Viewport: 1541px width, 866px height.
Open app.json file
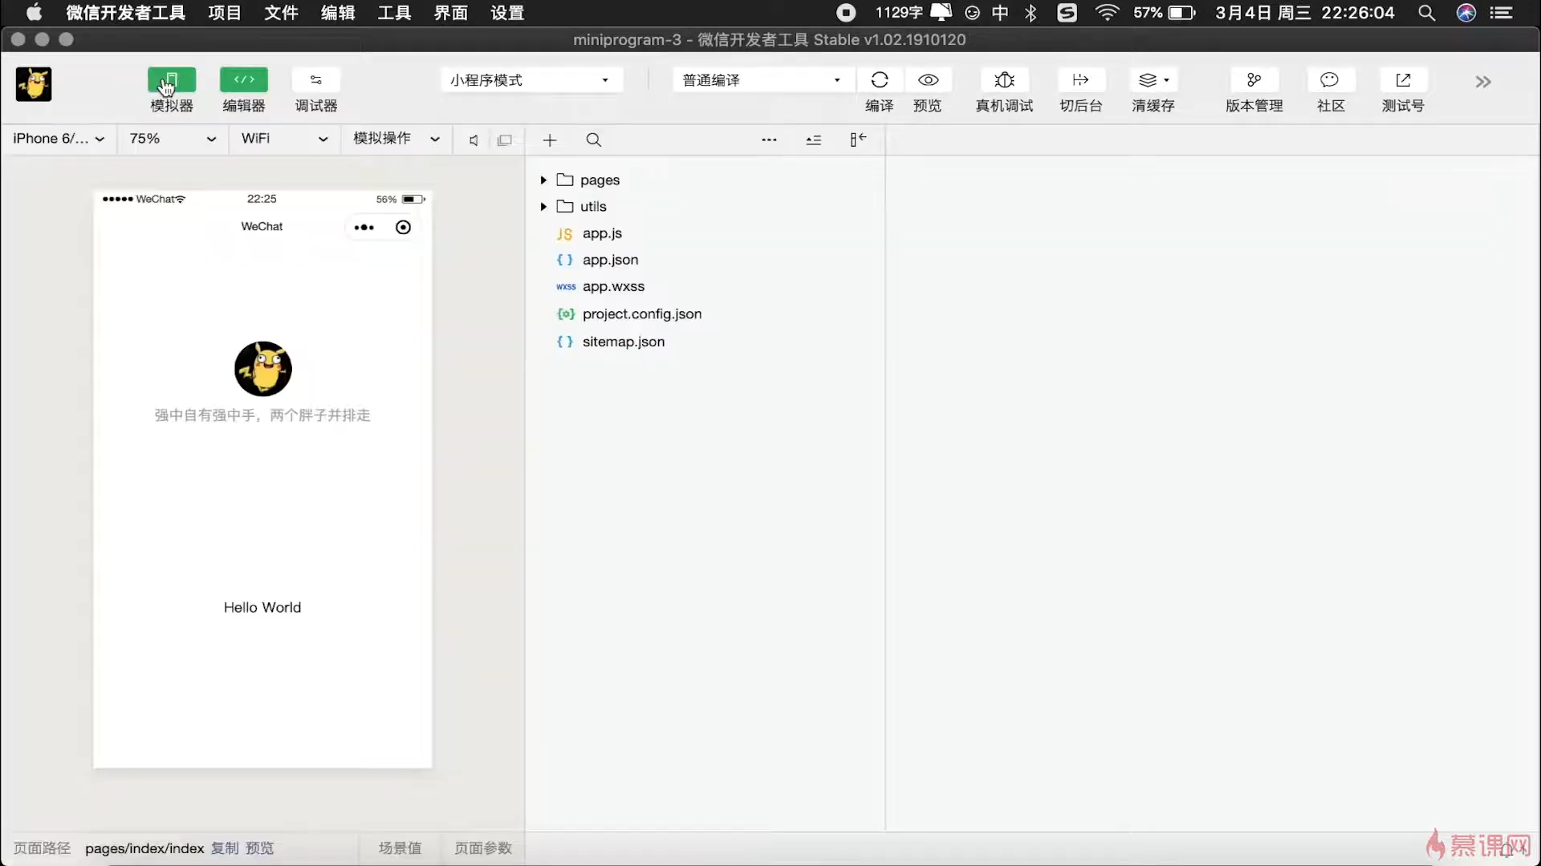coord(610,260)
